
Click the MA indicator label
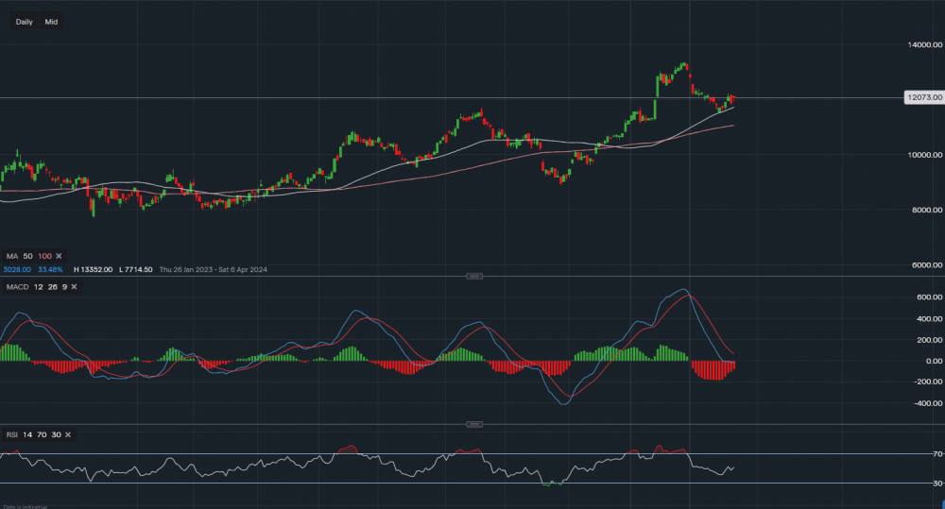click(11, 256)
